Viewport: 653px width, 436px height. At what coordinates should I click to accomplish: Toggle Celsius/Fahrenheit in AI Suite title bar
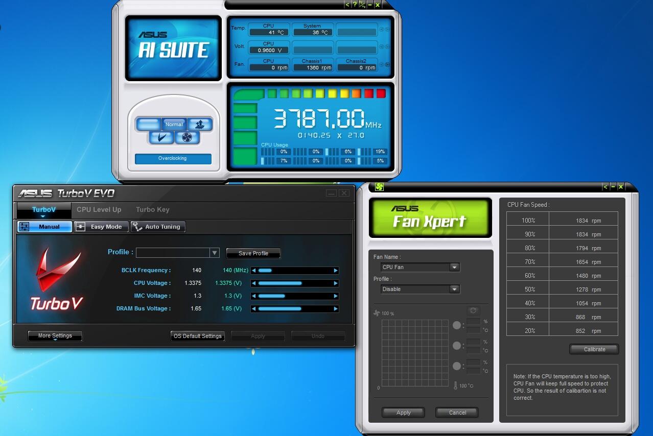pyautogui.click(x=362, y=5)
